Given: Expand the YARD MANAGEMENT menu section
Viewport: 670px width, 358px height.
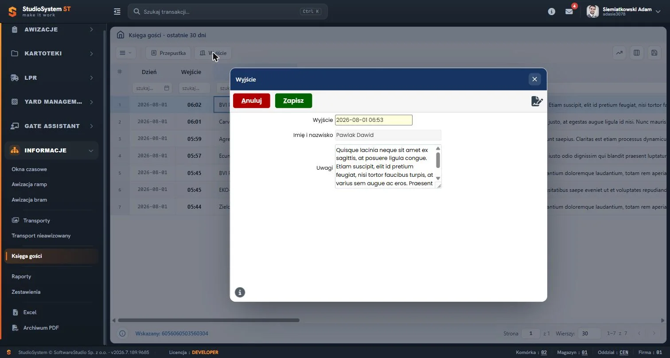Looking at the screenshot, I should pyautogui.click(x=51, y=101).
